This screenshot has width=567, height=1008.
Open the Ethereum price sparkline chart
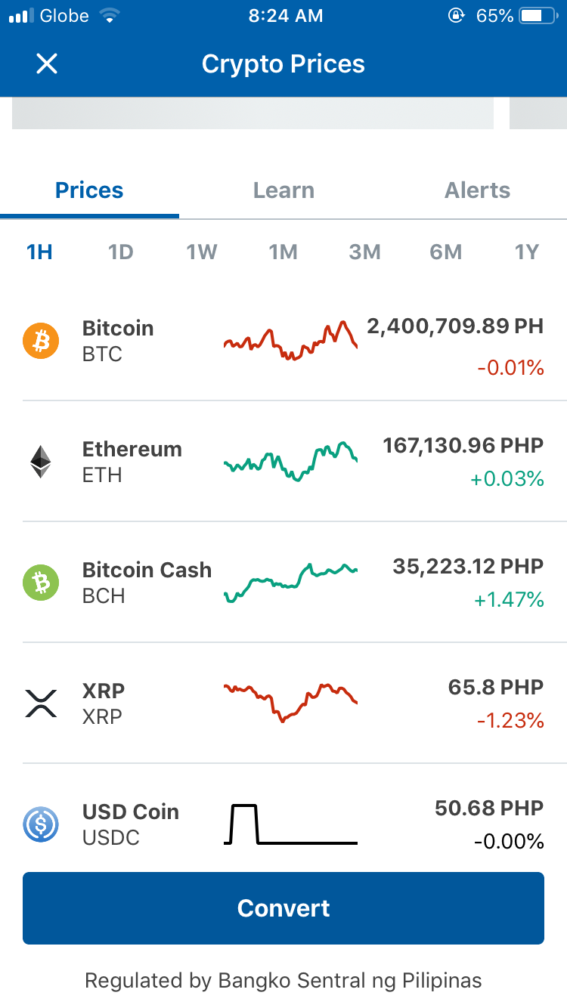pyautogui.click(x=291, y=462)
